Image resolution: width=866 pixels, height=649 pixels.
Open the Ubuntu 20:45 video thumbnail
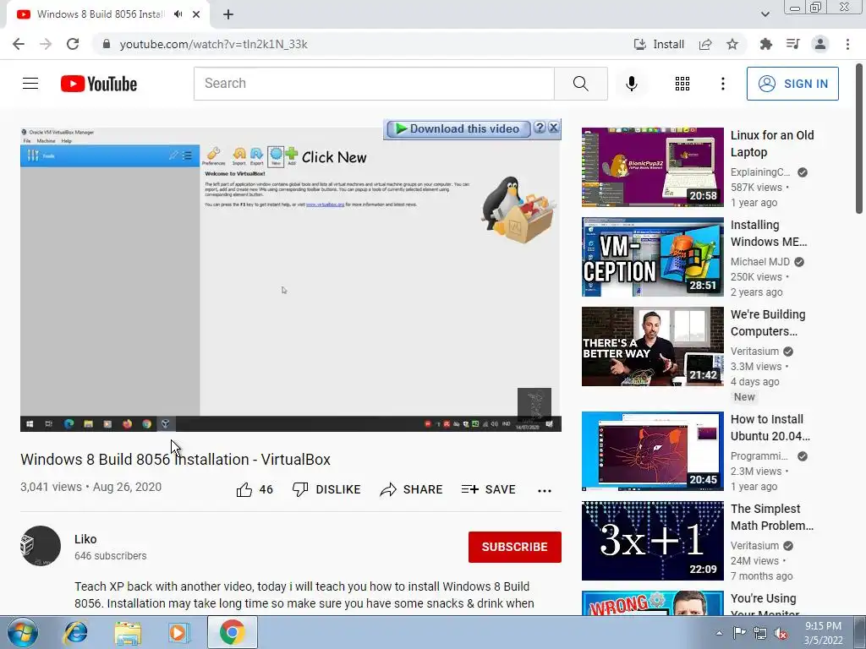tap(652, 451)
